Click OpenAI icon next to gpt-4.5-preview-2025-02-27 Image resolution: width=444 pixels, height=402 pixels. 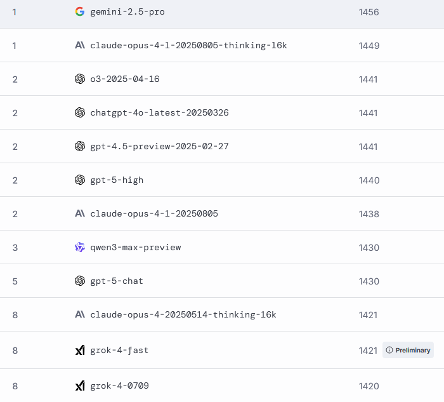[79, 146]
